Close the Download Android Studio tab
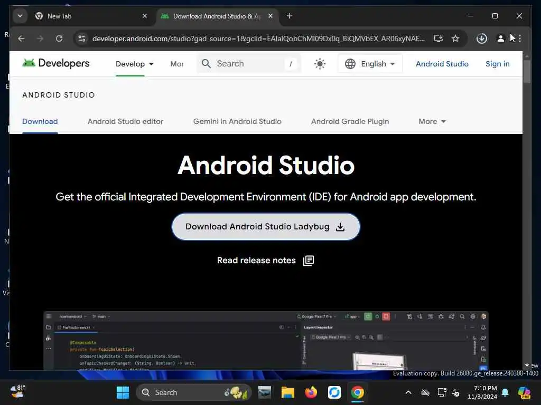This screenshot has height=405, width=541. pyautogui.click(x=270, y=16)
